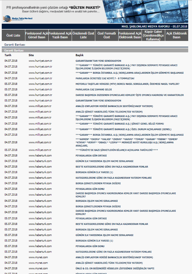This screenshot has width=192, height=274.
Task: Open Bilanço Açıklama Tarihleri headline
Action: point(117,150)
